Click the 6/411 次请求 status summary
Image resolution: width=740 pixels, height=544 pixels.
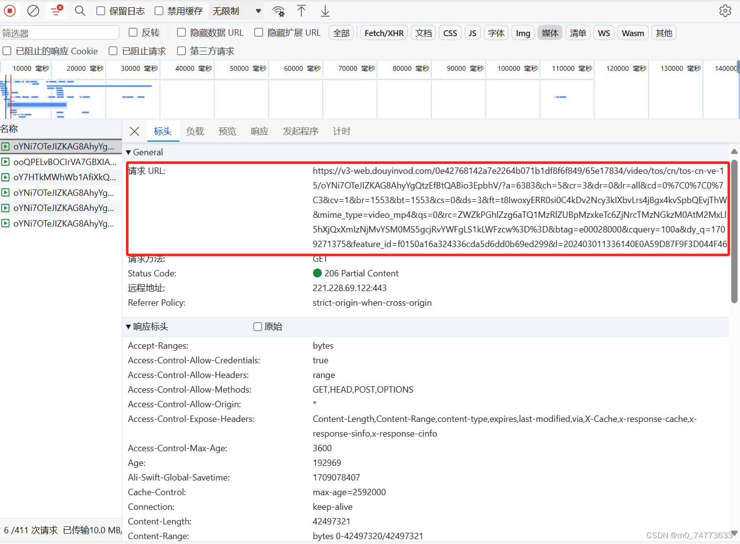tap(31, 530)
